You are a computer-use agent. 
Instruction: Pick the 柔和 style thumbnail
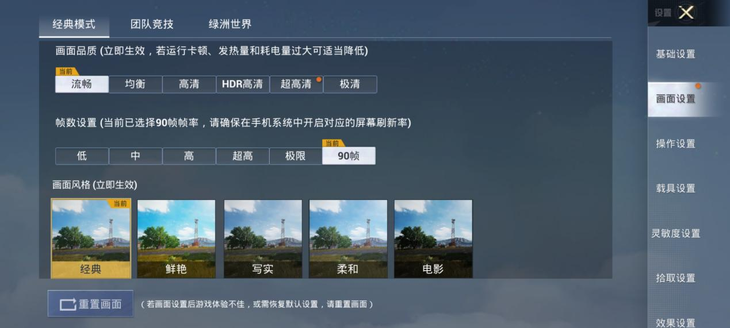348,239
